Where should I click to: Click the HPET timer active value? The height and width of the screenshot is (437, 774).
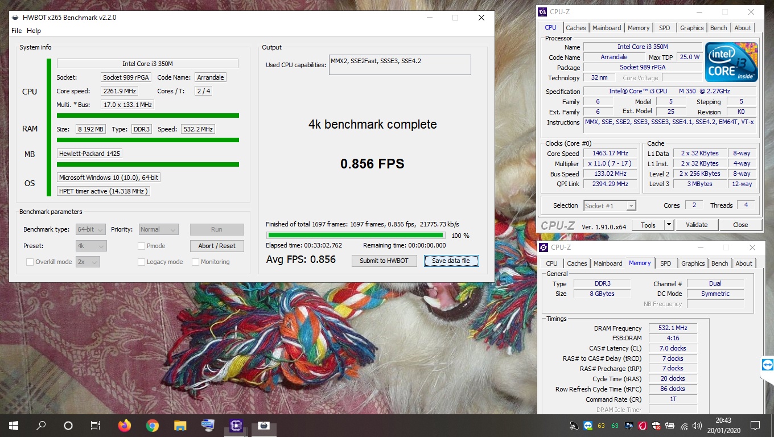[104, 191]
